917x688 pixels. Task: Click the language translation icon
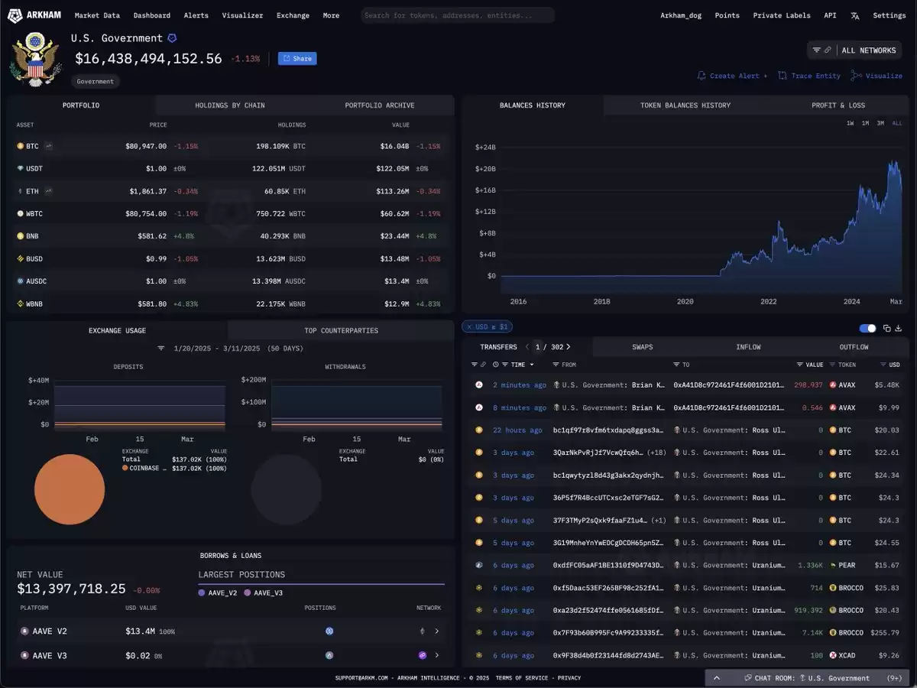click(854, 15)
